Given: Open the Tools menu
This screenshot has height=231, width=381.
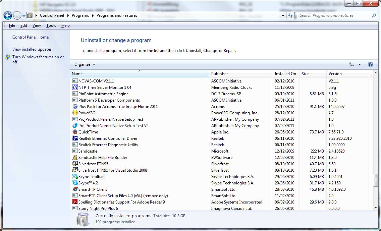Looking at the screenshot, I should coord(51,25).
